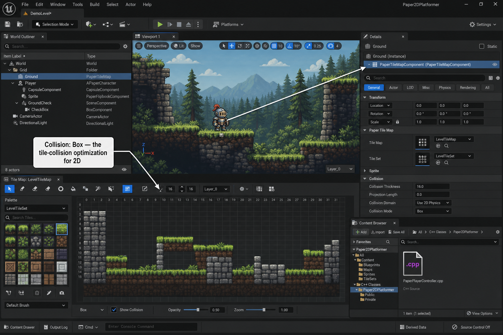
Task: Select the tile map selection arrow tool
Action: point(9,189)
